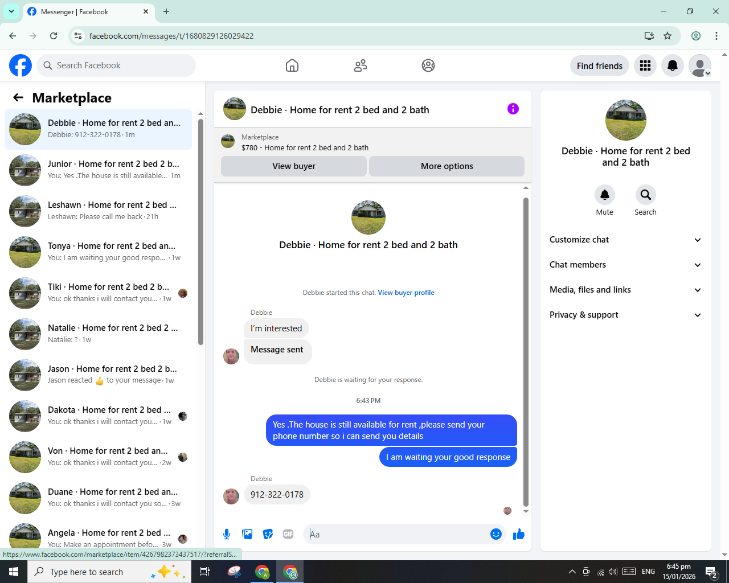The image size is (729, 583).
Task: Open the Leshawn conversation in list
Action: (x=98, y=211)
